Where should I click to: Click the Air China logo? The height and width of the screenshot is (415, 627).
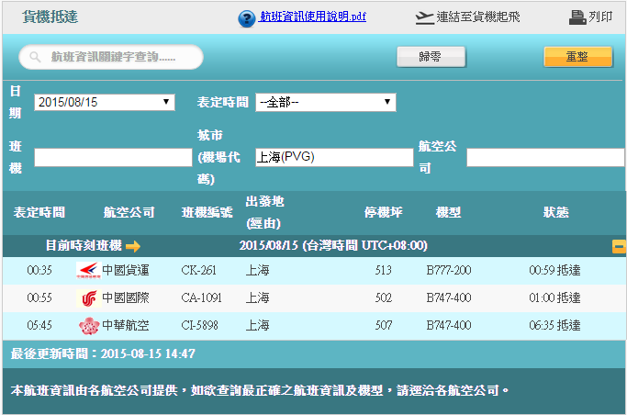coord(88,298)
